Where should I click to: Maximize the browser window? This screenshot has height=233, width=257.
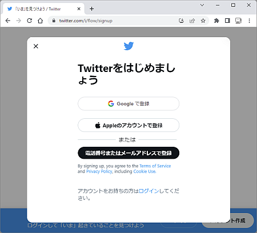pos(233,5)
